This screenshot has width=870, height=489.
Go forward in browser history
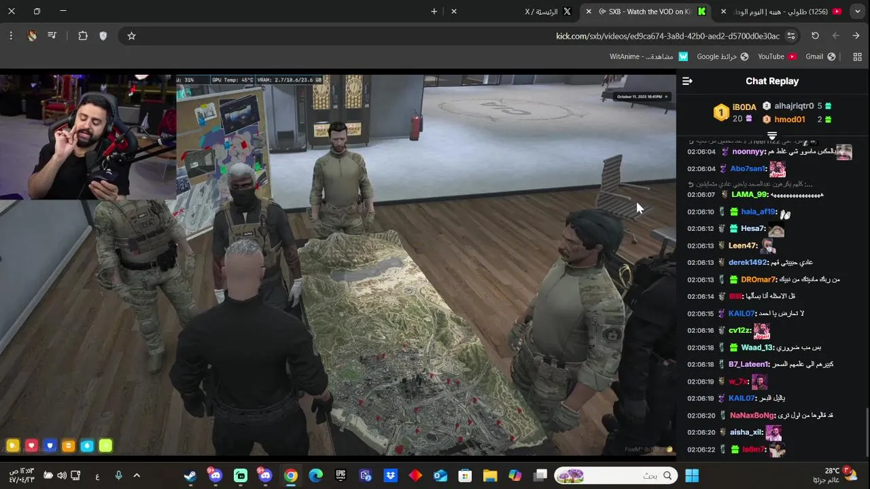click(x=835, y=36)
